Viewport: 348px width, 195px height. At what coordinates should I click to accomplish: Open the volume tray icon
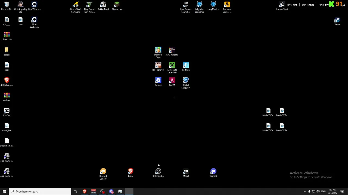click(318, 191)
